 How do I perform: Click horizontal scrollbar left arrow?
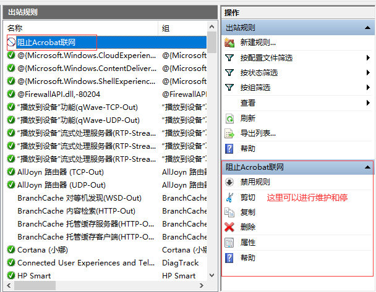[9, 285]
